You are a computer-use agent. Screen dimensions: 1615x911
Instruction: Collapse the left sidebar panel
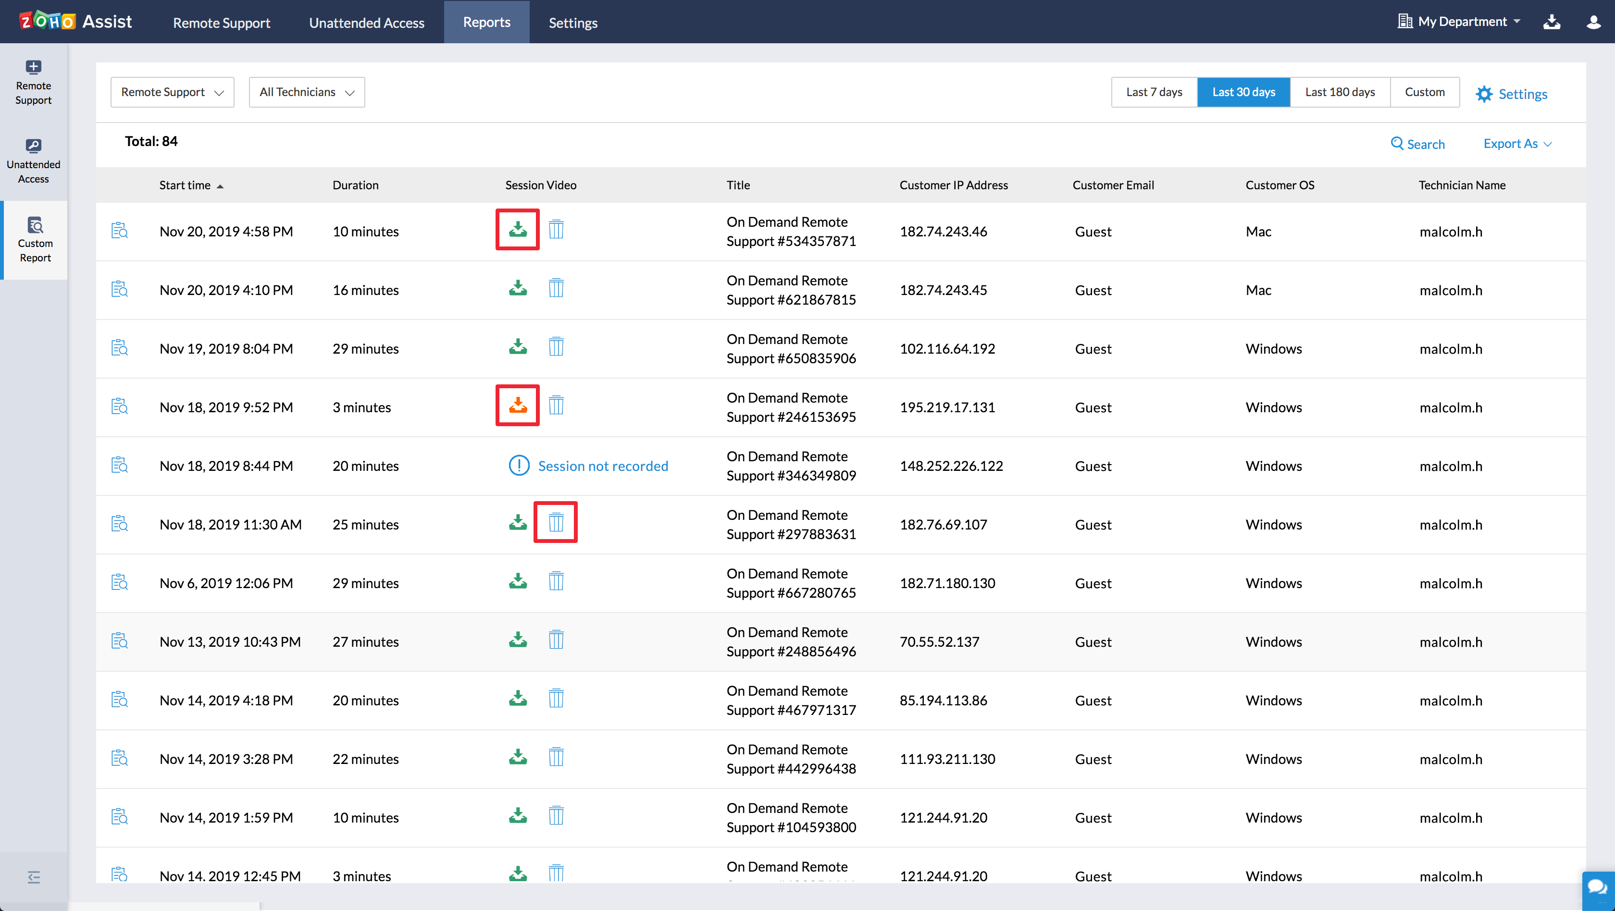click(x=34, y=877)
